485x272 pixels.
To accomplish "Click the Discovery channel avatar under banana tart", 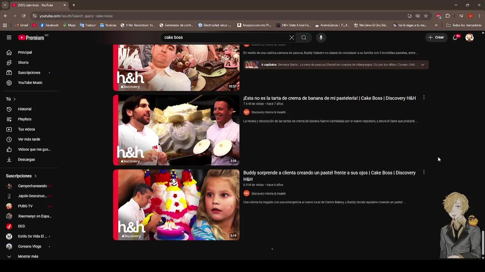I will click(x=246, y=112).
